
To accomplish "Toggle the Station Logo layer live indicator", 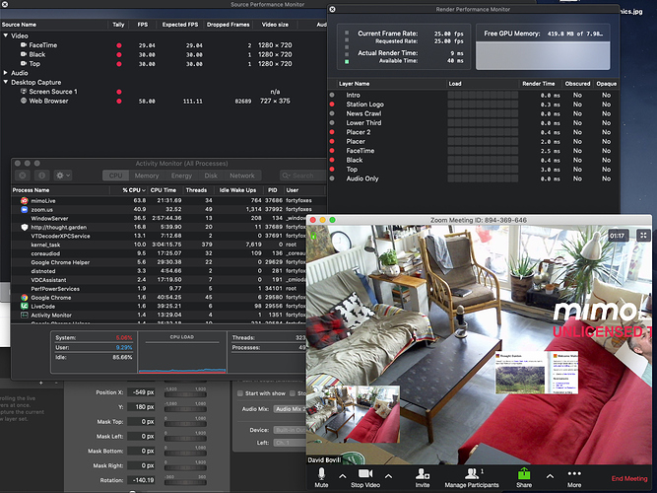I will pos(332,105).
